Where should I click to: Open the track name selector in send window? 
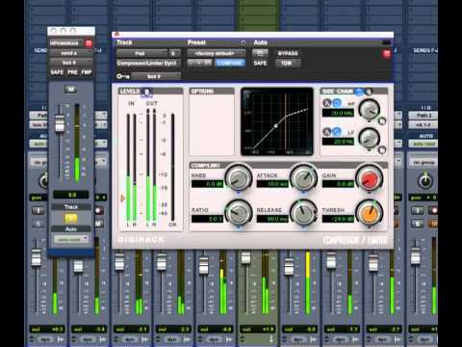coord(65,43)
